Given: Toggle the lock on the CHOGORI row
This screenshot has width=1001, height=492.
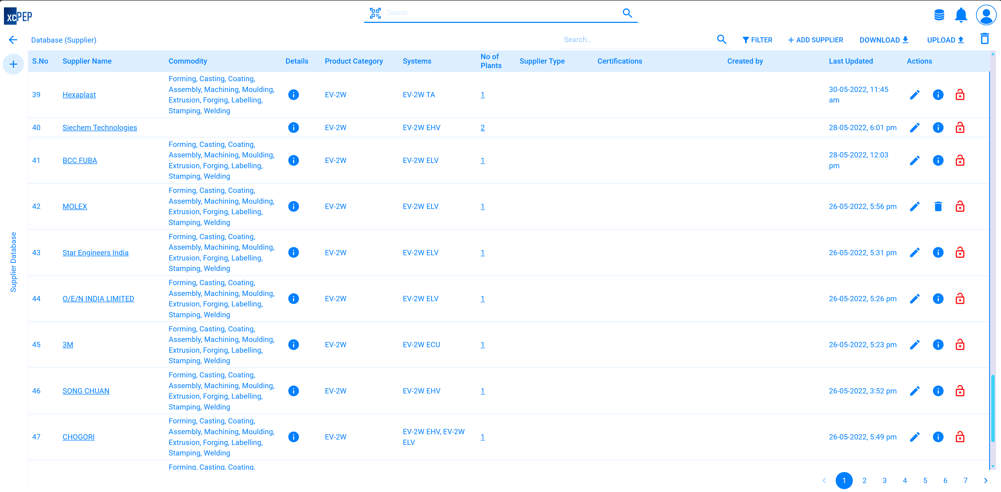Looking at the screenshot, I should point(960,437).
